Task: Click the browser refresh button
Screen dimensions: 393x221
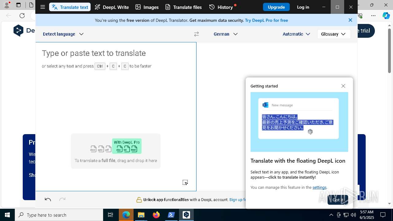Action: (x=22, y=16)
